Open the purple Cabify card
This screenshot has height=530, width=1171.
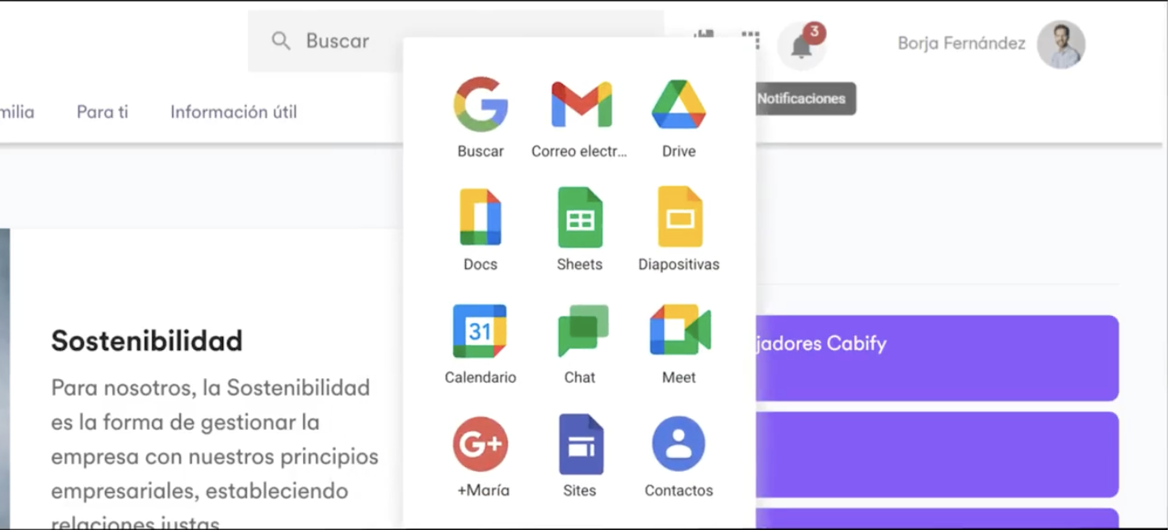[937, 358]
